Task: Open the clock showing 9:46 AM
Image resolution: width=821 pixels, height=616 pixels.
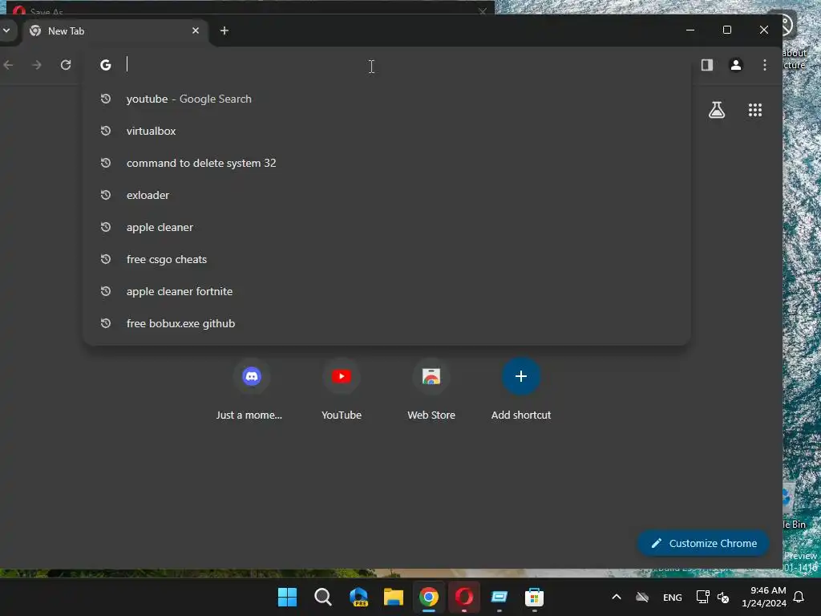Action: click(x=764, y=597)
